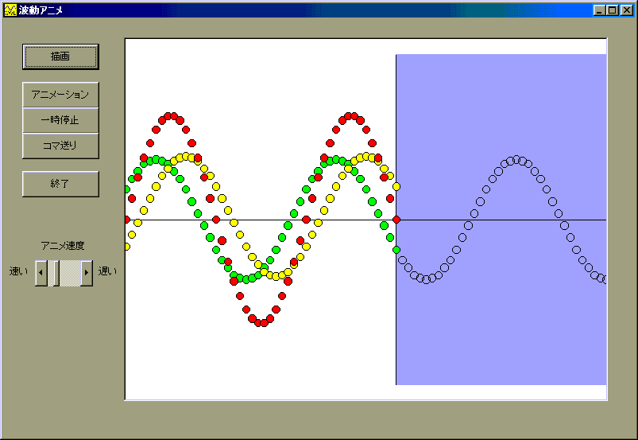Open the system menu via title bar icon

10,10
